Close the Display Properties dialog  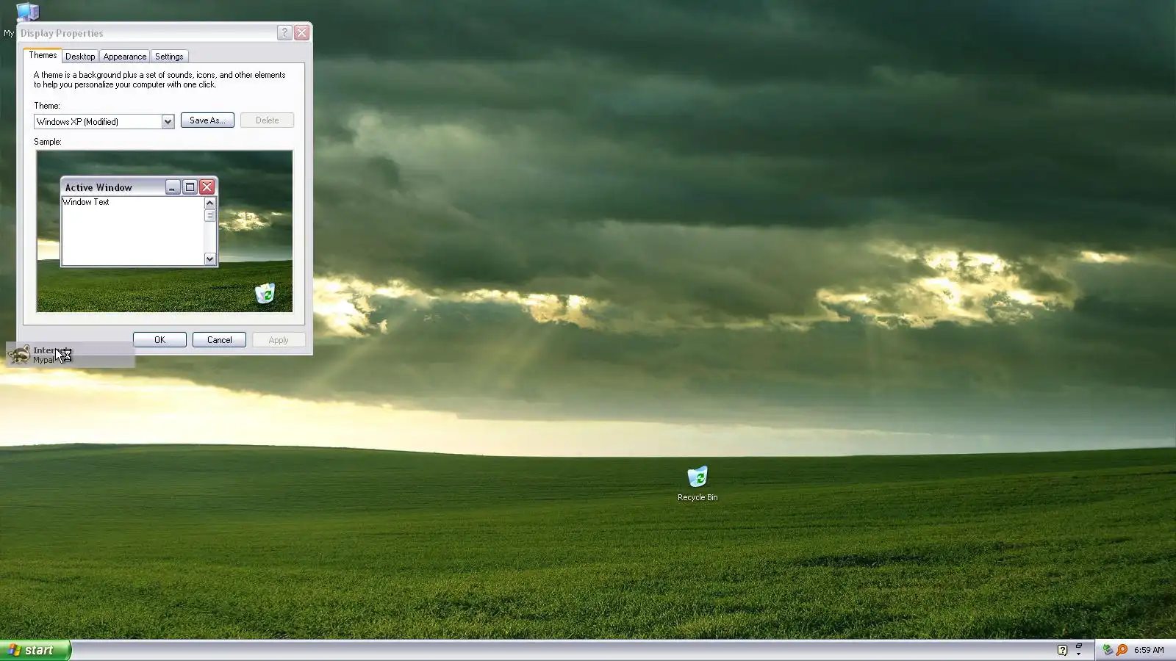point(301,33)
